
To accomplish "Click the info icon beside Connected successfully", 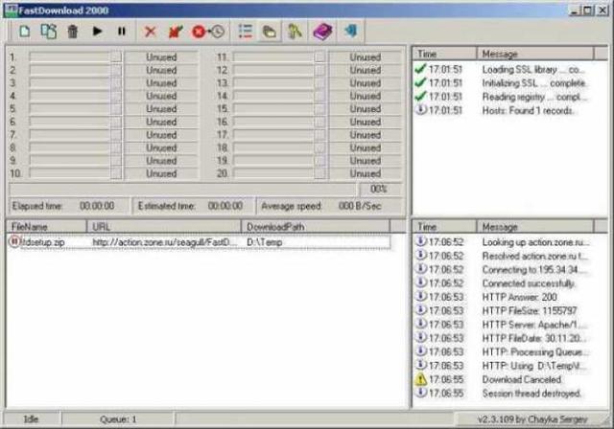I will (420, 282).
